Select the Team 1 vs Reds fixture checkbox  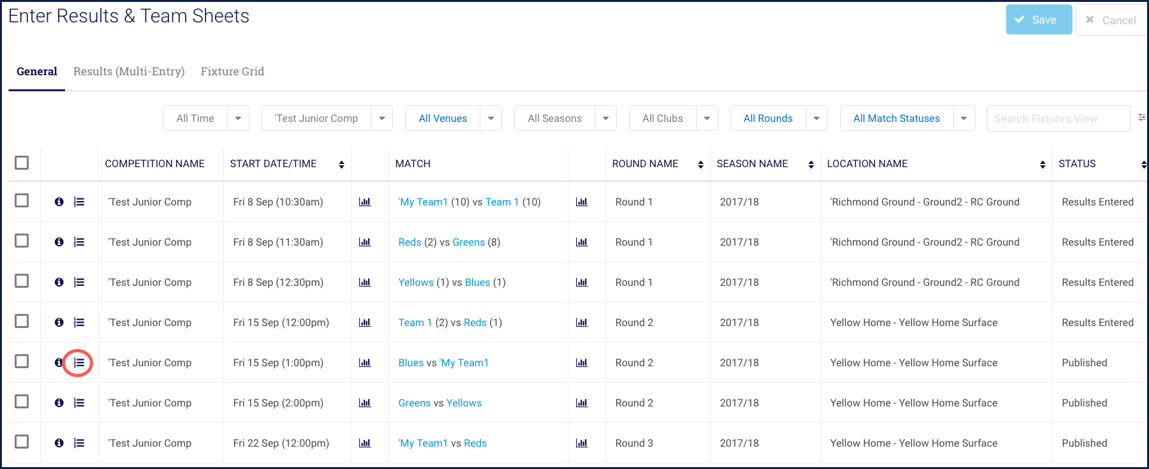pos(22,321)
